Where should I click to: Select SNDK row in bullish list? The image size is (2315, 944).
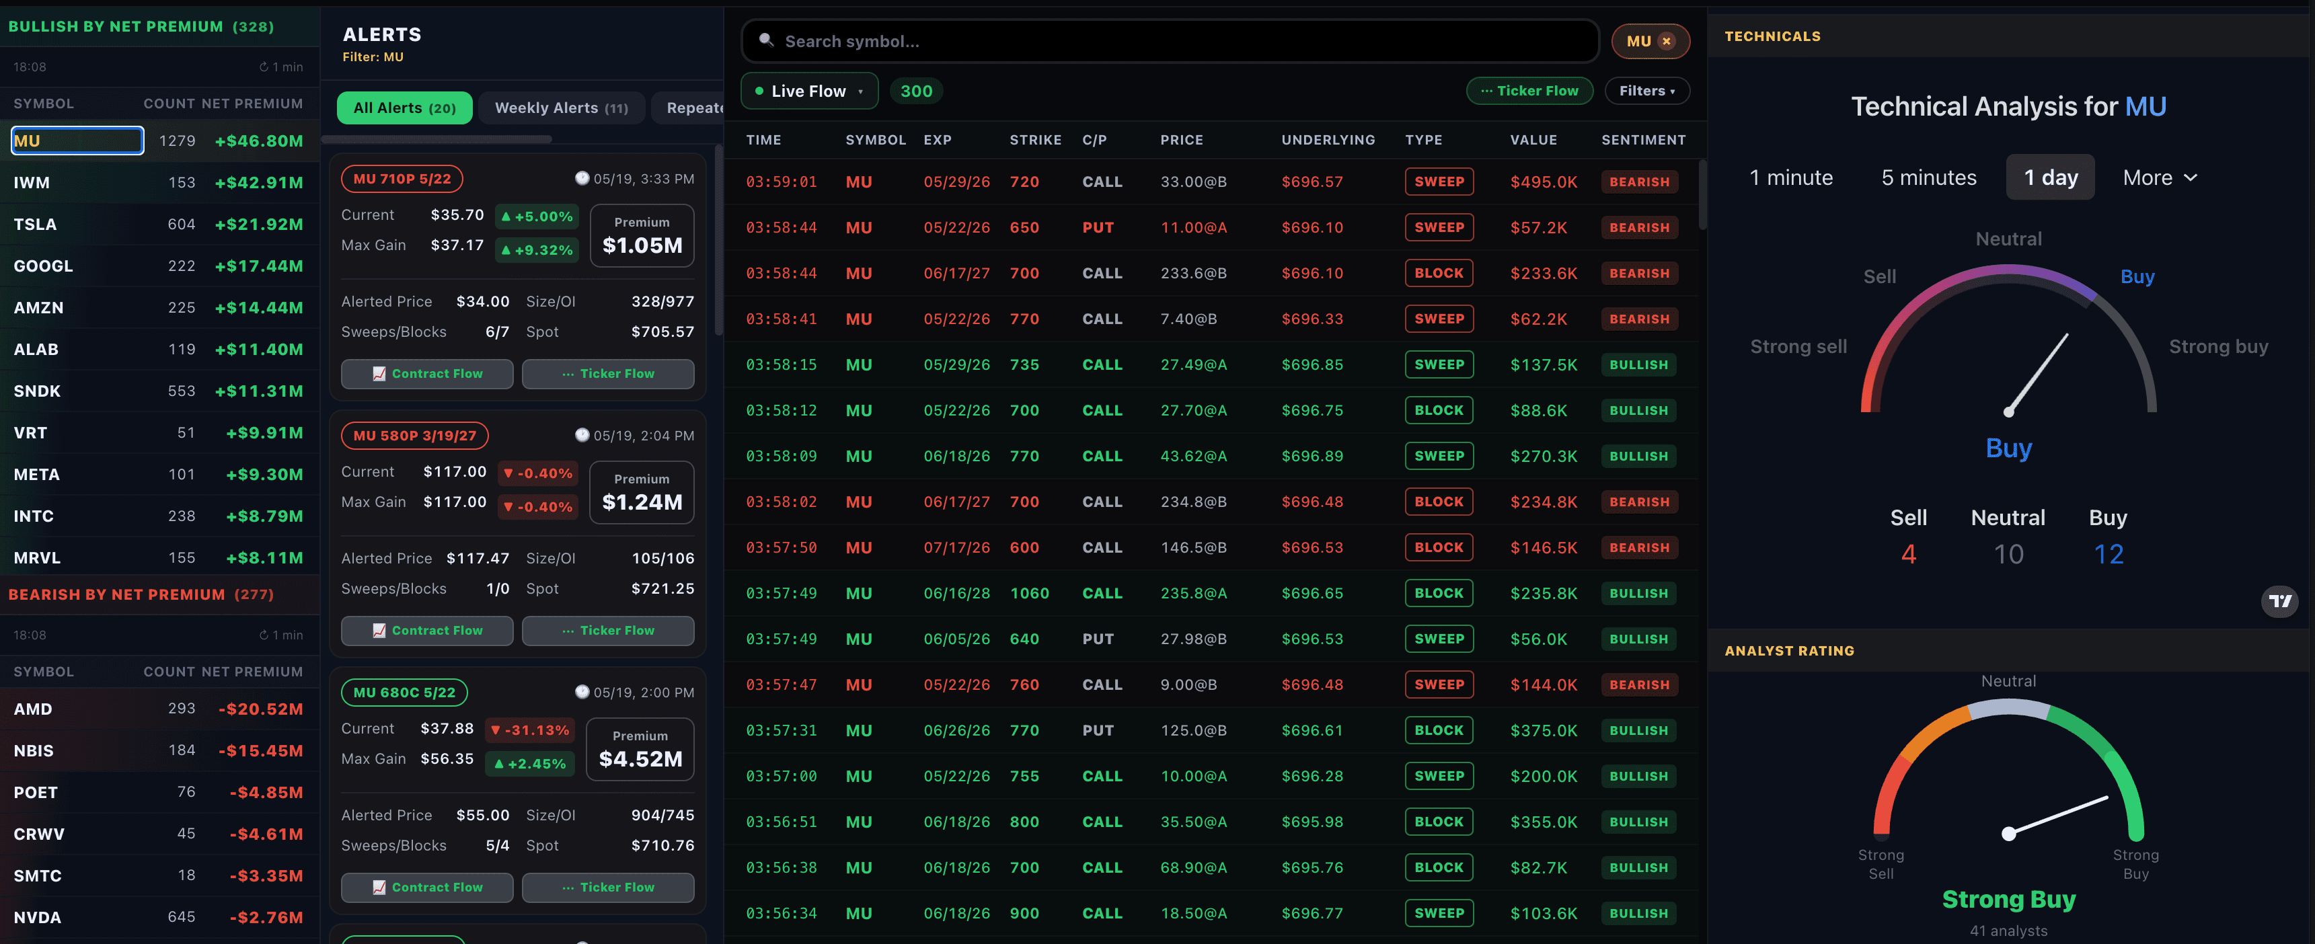tap(159, 391)
